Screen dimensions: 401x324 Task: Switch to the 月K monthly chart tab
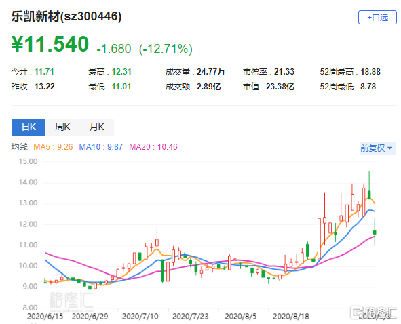pyautogui.click(x=96, y=127)
